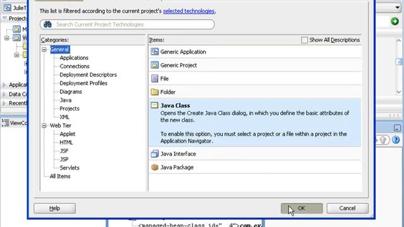Select Generic Application text in items list
404x227 pixels.
(x=183, y=52)
